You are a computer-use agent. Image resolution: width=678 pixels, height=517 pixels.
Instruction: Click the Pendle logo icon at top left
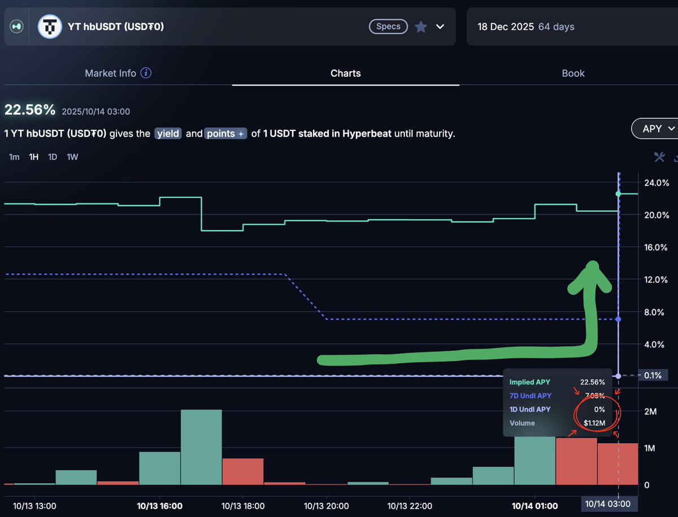16,27
